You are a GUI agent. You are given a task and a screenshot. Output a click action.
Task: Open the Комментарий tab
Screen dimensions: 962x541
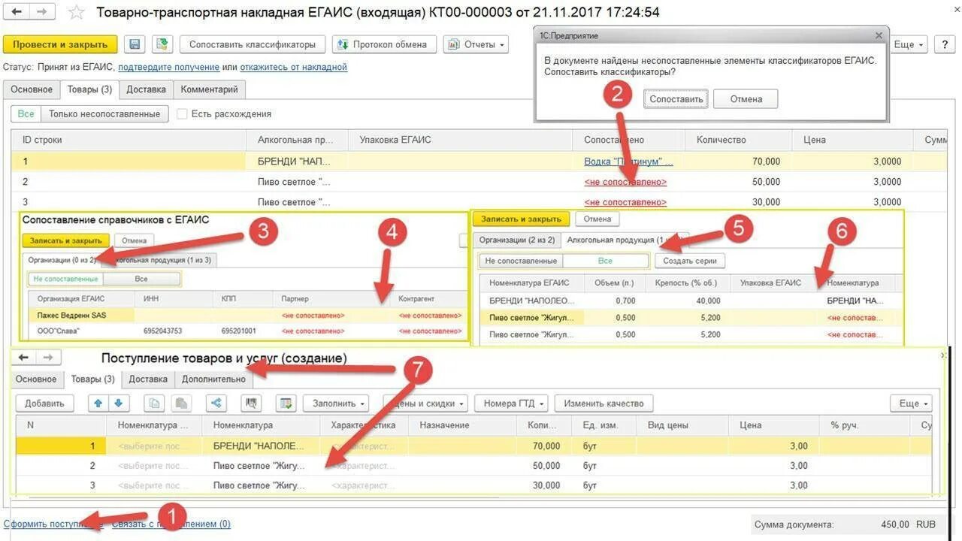[x=209, y=89]
